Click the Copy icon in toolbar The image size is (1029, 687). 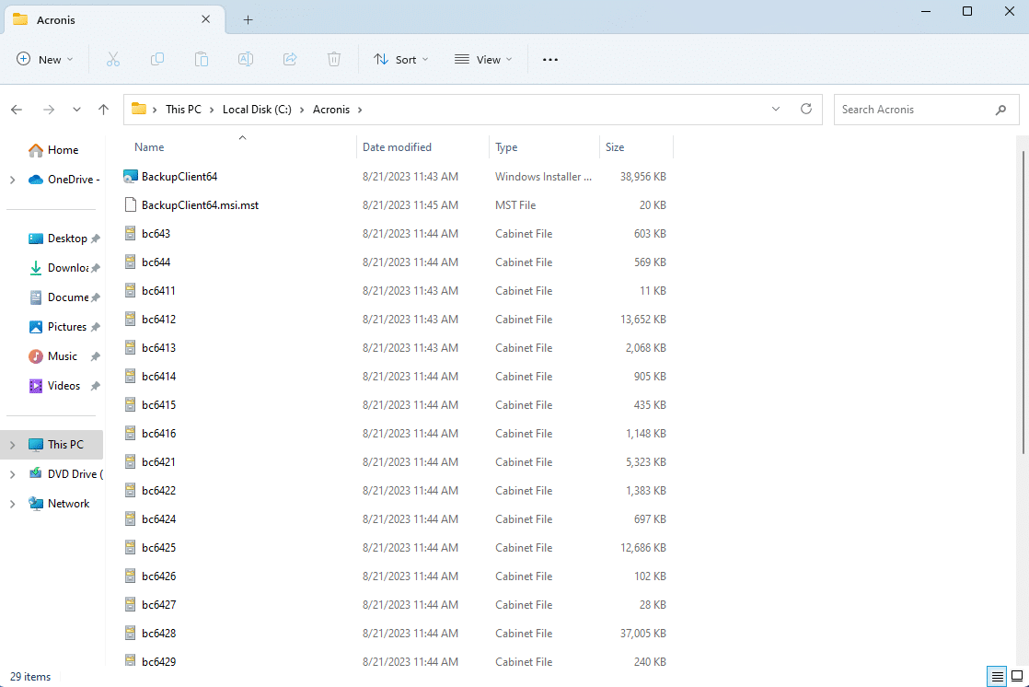point(156,59)
